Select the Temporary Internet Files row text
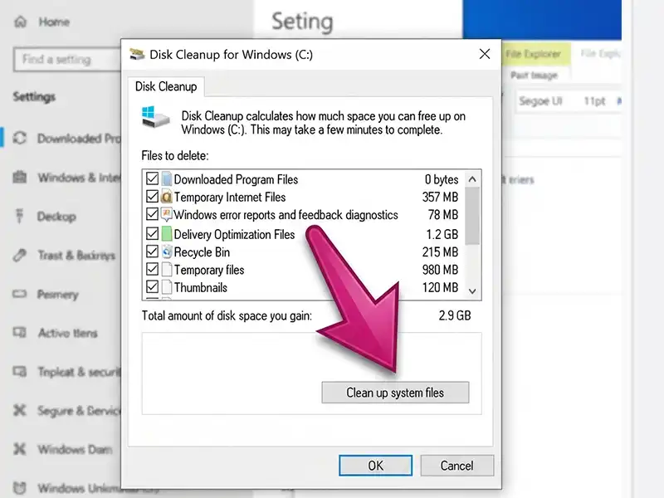 (x=230, y=197)
